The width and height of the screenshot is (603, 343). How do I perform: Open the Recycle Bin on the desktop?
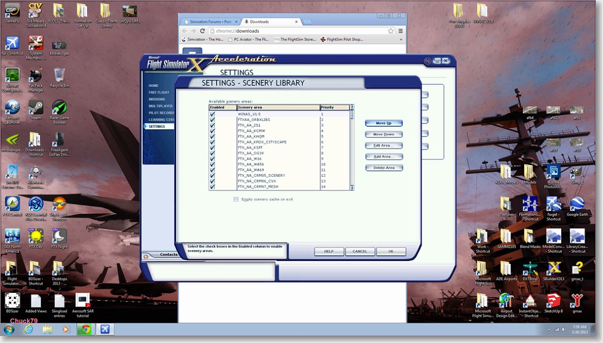(x=59, y=75)
